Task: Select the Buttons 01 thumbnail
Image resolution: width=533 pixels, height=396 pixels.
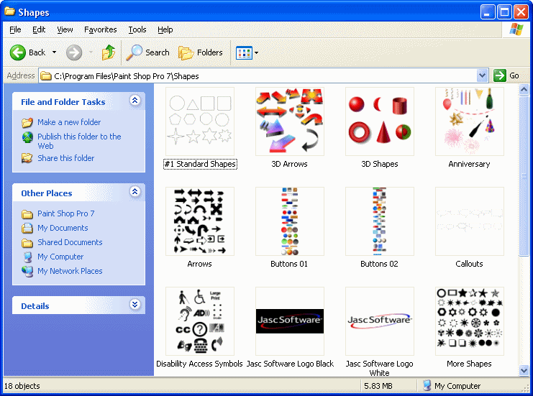Action: 290,221
